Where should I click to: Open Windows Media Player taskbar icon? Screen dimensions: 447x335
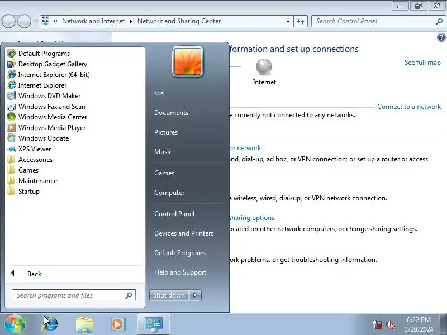click(x=118, y=324)
